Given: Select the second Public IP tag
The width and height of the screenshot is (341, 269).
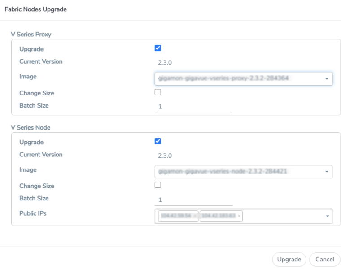Looking at the screenshot, I should (218, 216).
